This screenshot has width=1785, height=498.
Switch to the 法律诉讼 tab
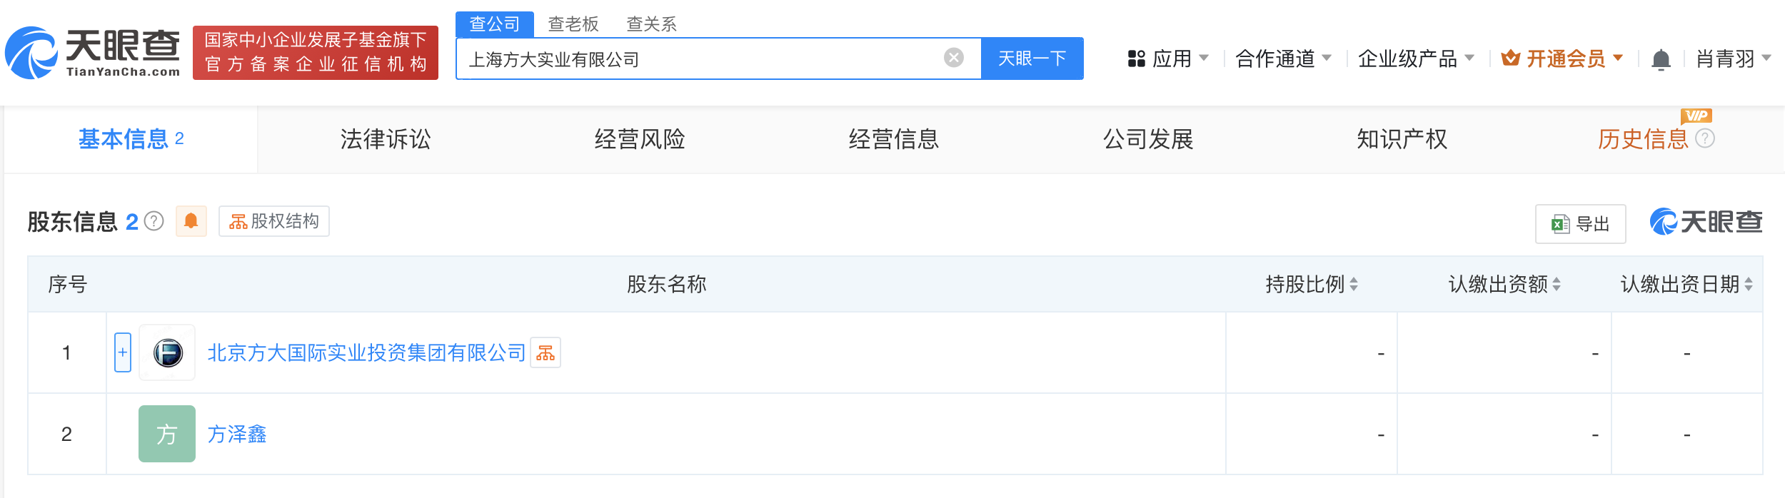pyautogui.click(x=386, y=139)
